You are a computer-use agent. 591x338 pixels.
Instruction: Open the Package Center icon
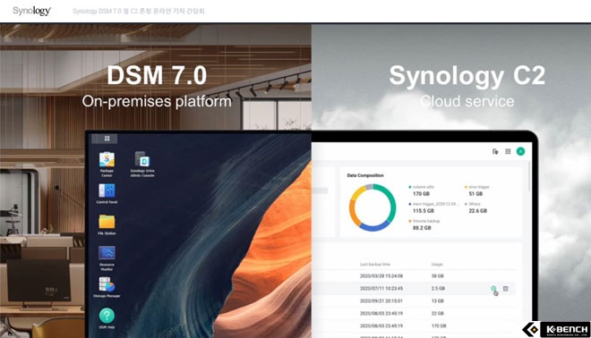coord(107,160)
